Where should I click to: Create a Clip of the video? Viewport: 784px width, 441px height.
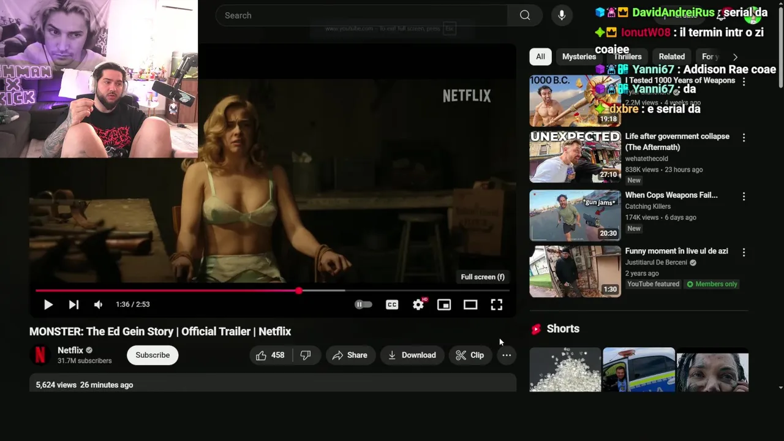coord(470,355)
